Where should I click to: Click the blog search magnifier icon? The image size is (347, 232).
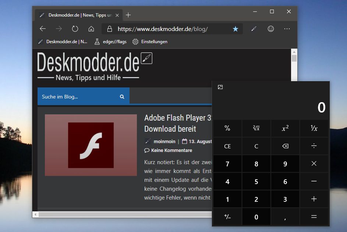pos(122,97)
